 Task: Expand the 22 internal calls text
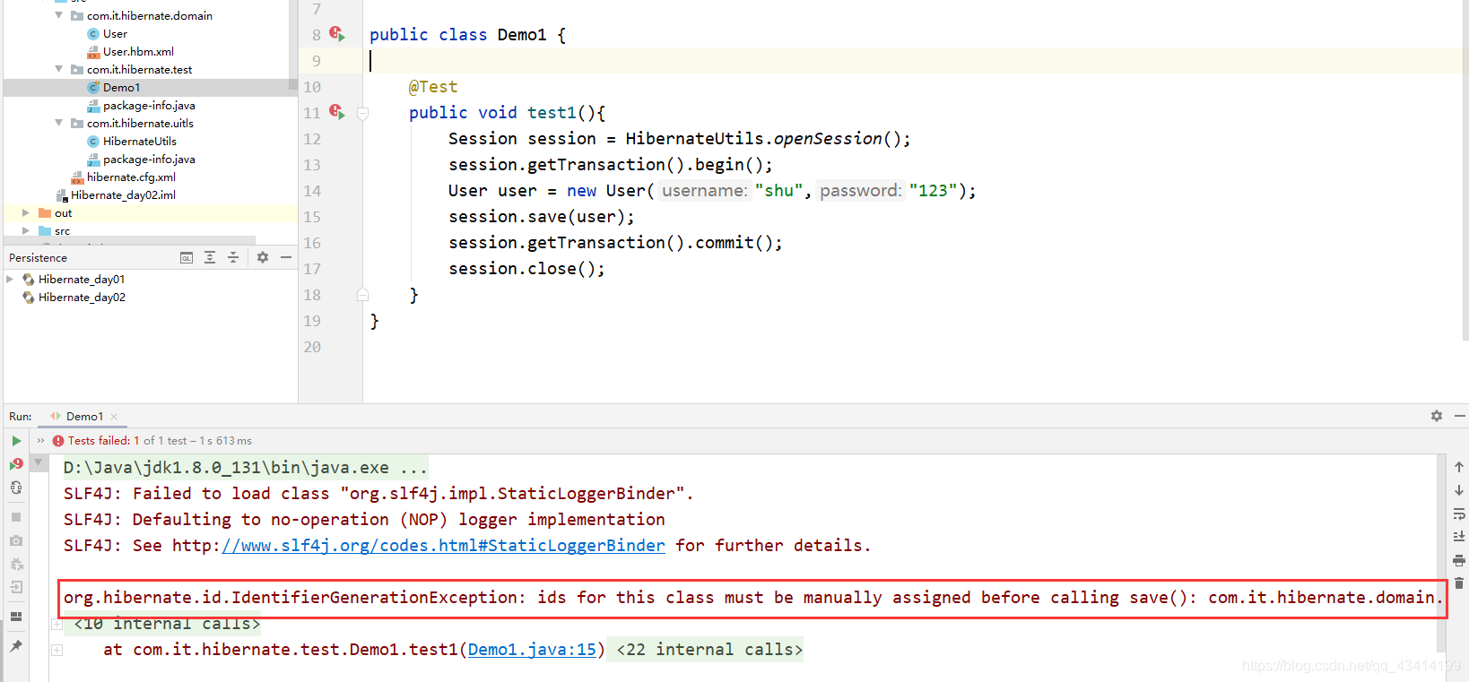pos(709,649)
